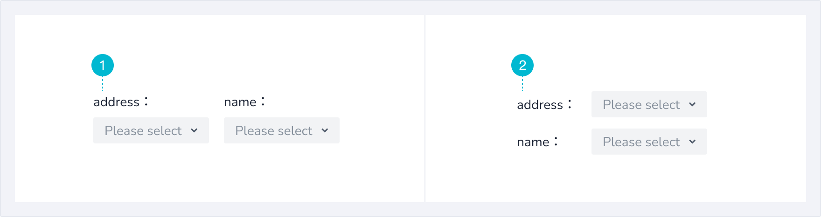Expand the name select in example 2
The image size is (821, 217).
click(x=649, y=142)
